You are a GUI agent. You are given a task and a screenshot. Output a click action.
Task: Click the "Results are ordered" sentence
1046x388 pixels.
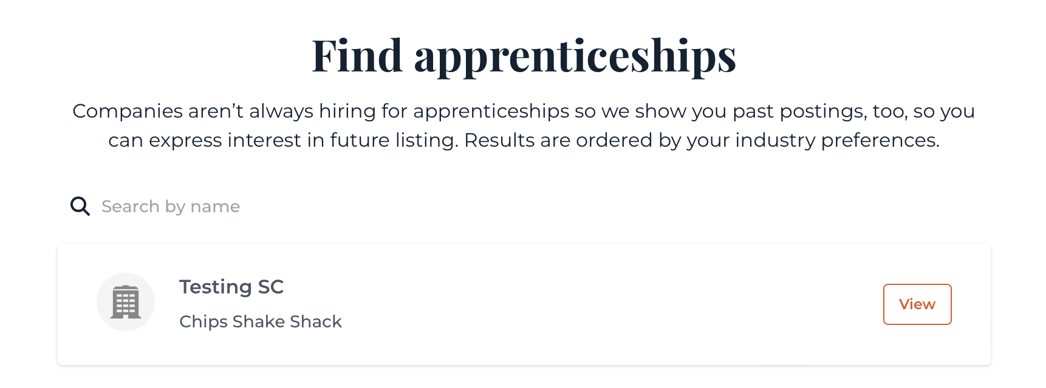[x=702, y=141]
